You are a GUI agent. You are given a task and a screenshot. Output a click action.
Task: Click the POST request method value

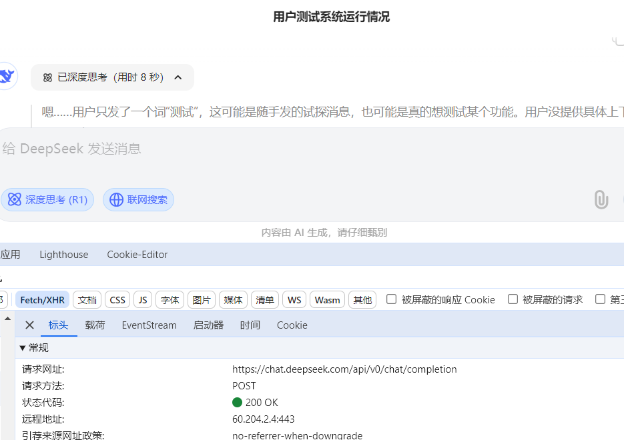point(244,386)
